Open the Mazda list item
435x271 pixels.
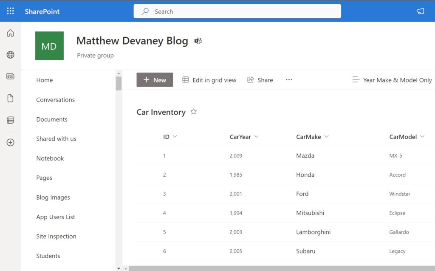tap(305, 155)
